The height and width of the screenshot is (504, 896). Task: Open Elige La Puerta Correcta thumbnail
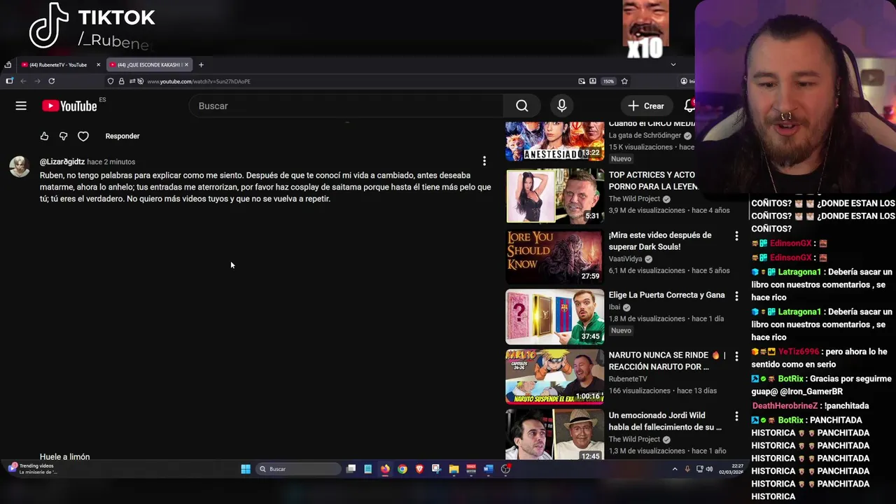coord(554,316)
